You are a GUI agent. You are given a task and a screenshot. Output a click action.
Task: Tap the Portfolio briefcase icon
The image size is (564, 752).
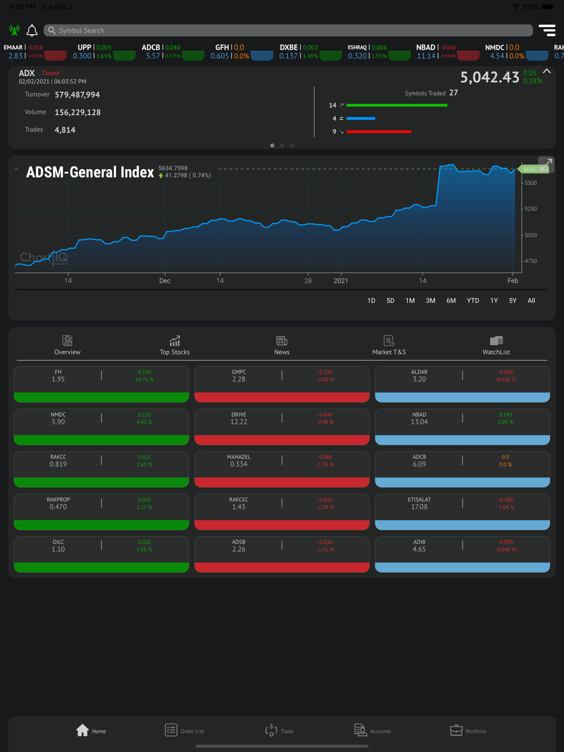pos(456,730)
